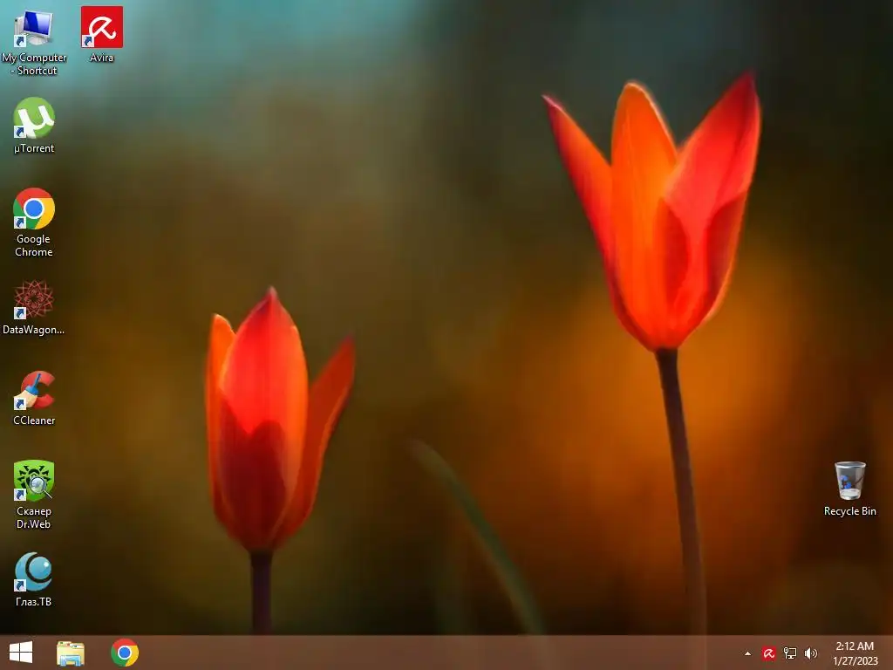The image size is (893, 670).
Task: Open the clock showing 2:12 AM
Action: coord(855,653)
